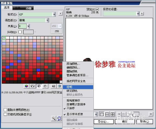Choose 按亮度排序 sort by luminance
Screen dimensions: 156x129
(x=78, y=100)
